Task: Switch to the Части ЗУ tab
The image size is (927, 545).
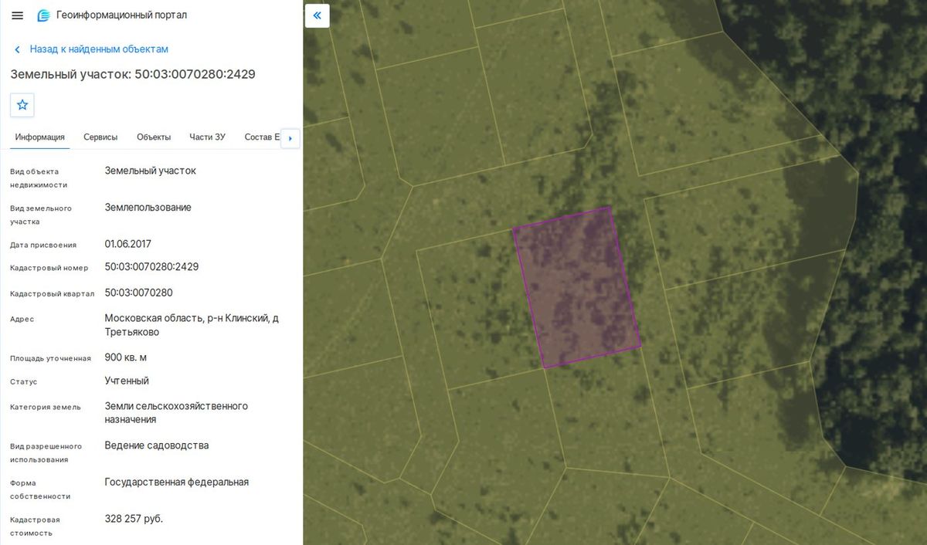Action: click(x=207, y=137)
